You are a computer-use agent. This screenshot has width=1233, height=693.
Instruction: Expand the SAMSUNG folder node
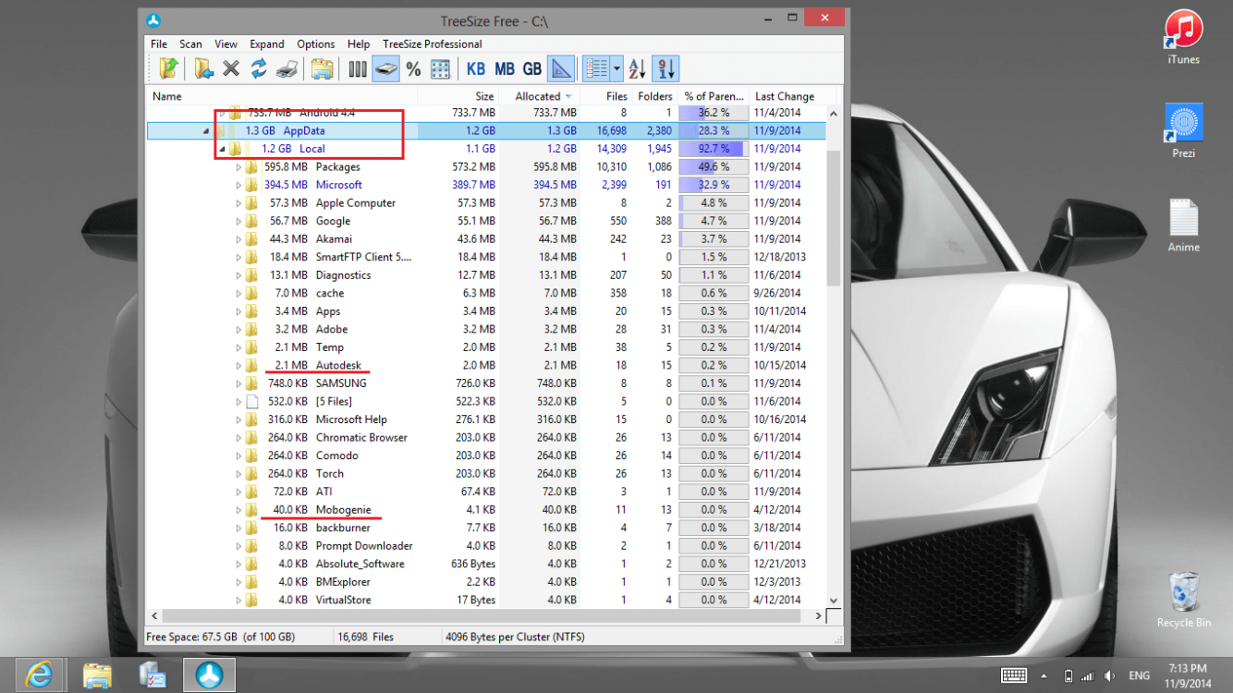pyautogui.click(x=238, y=383)
